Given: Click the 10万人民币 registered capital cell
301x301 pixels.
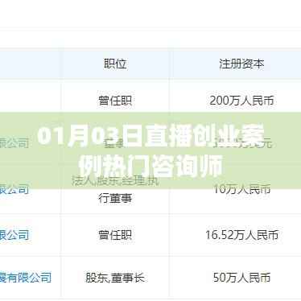Looking at the screenshot, I should pos(241,189).
